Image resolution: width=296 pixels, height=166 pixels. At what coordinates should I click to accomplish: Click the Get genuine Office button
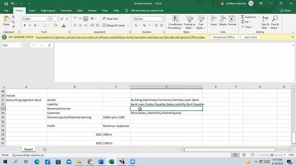(224, 37)
